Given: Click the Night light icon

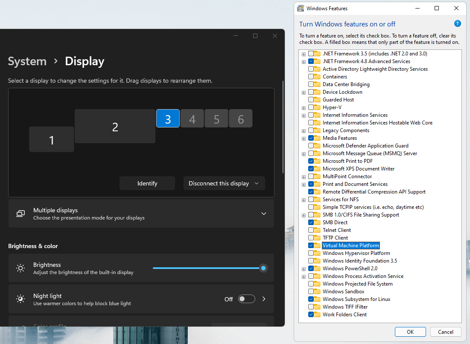Looking at the screenshot, I should [x=20, y=299].
